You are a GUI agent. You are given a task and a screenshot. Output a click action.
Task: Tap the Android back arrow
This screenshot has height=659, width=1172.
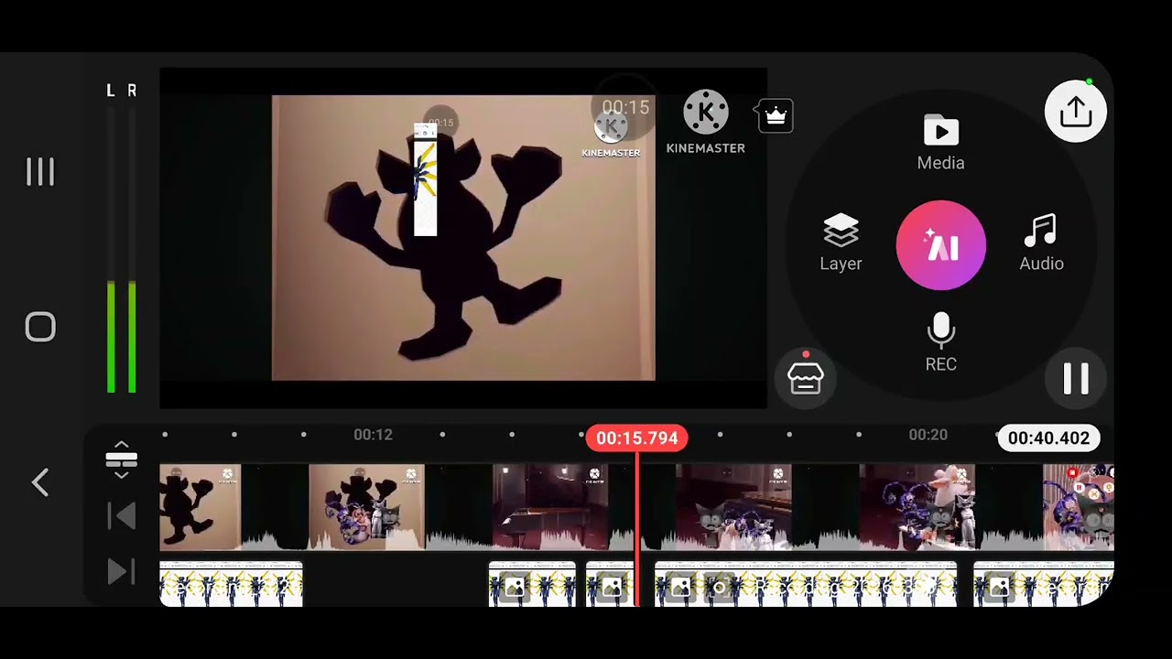[x=40, y=482]
